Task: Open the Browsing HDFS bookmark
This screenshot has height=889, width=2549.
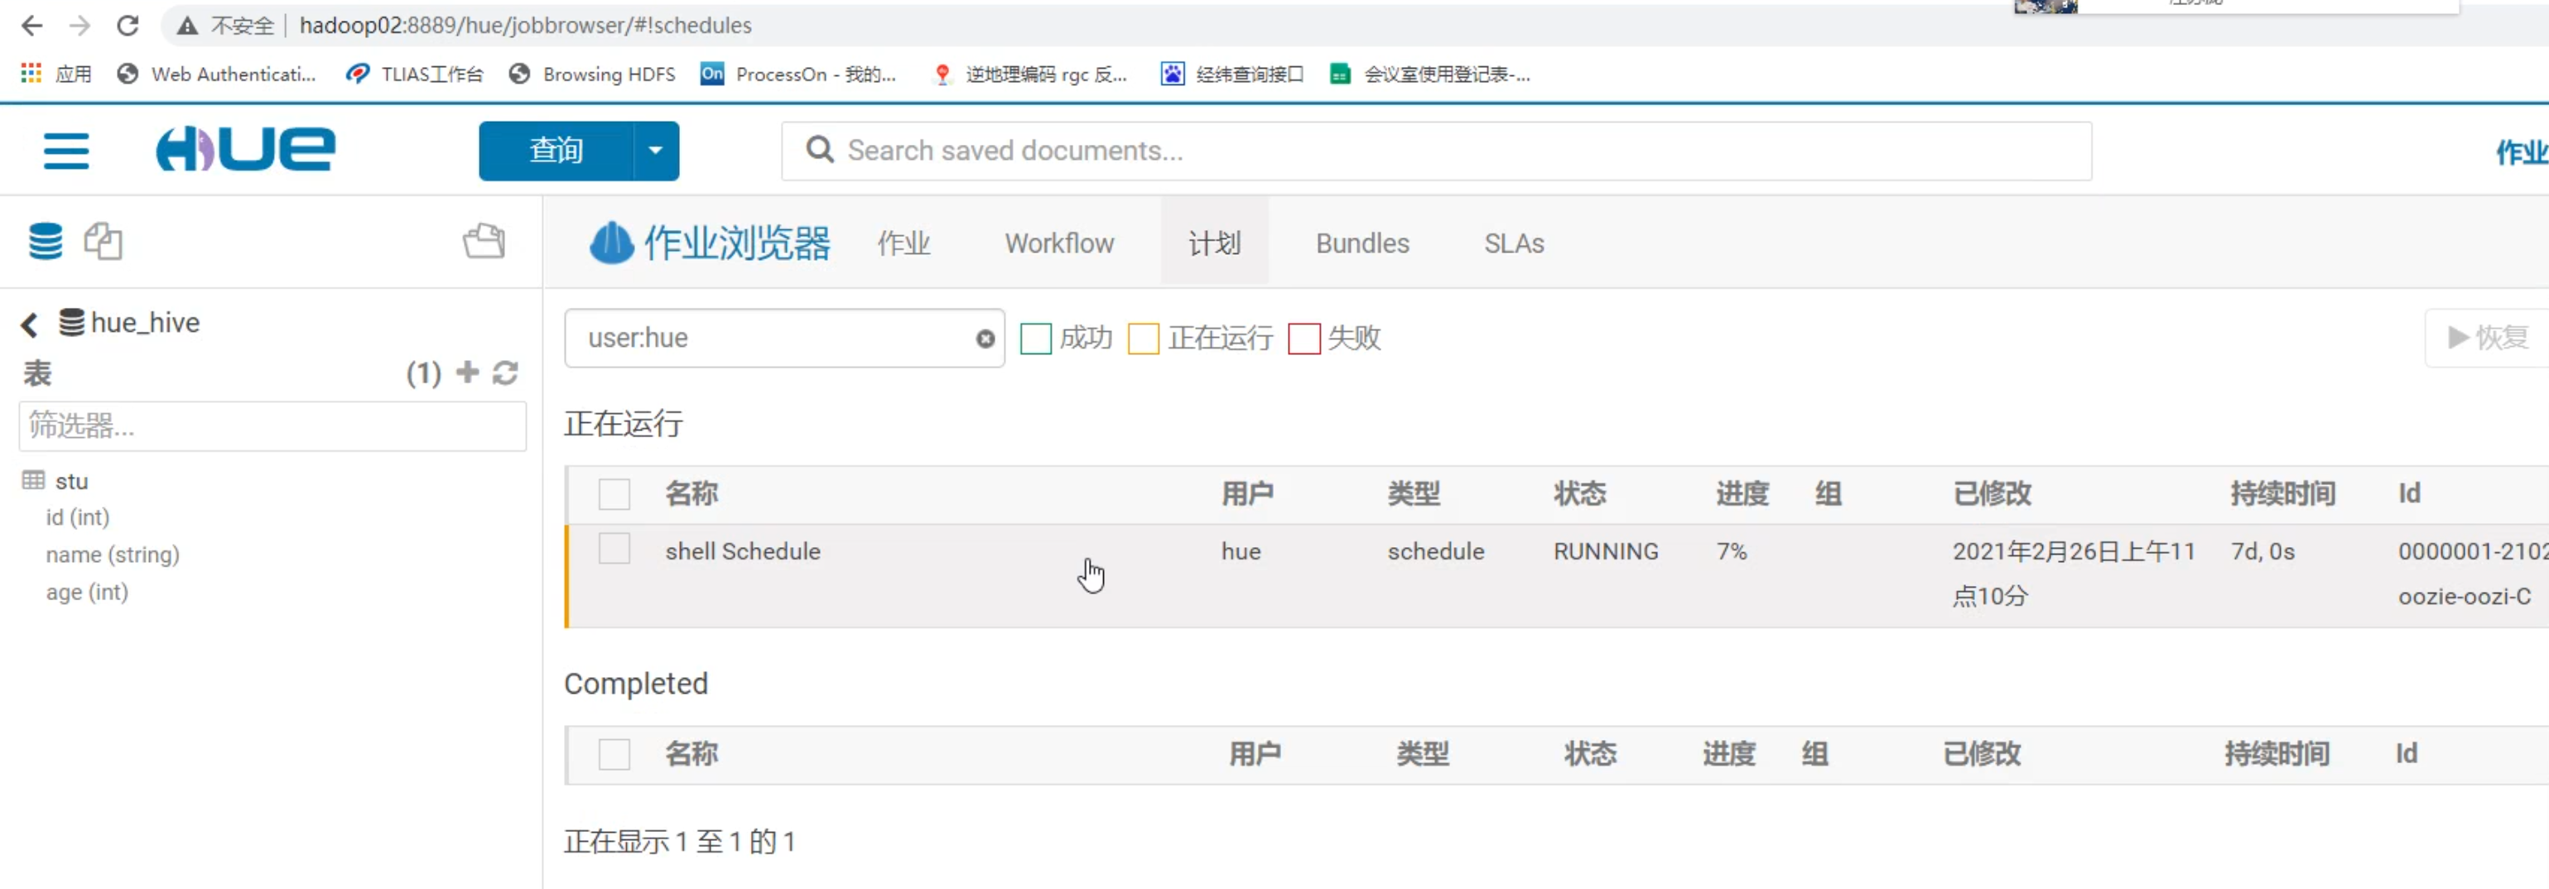Action: 592,74
